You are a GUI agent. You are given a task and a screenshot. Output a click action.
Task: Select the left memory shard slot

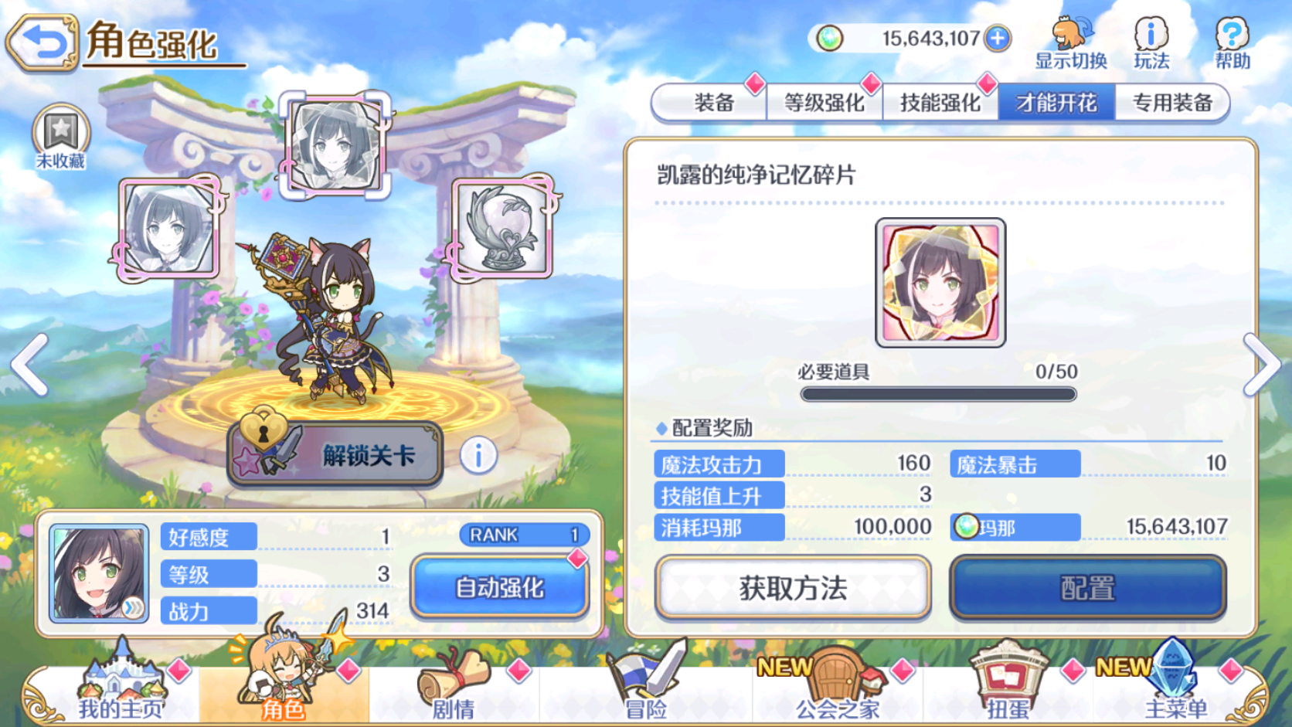169,227
